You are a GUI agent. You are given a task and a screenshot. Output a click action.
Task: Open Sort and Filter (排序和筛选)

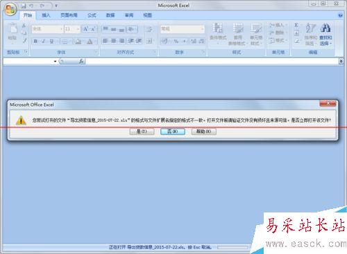[x=310, y=34]
